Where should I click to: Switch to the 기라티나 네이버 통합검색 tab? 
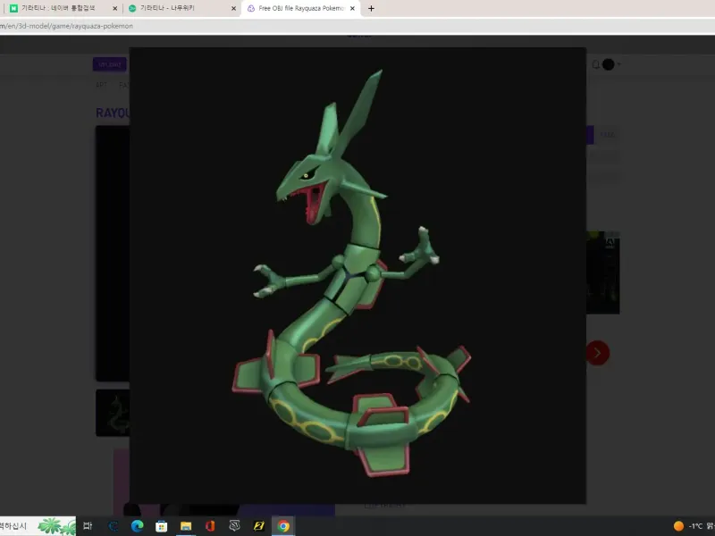point(59,8)
